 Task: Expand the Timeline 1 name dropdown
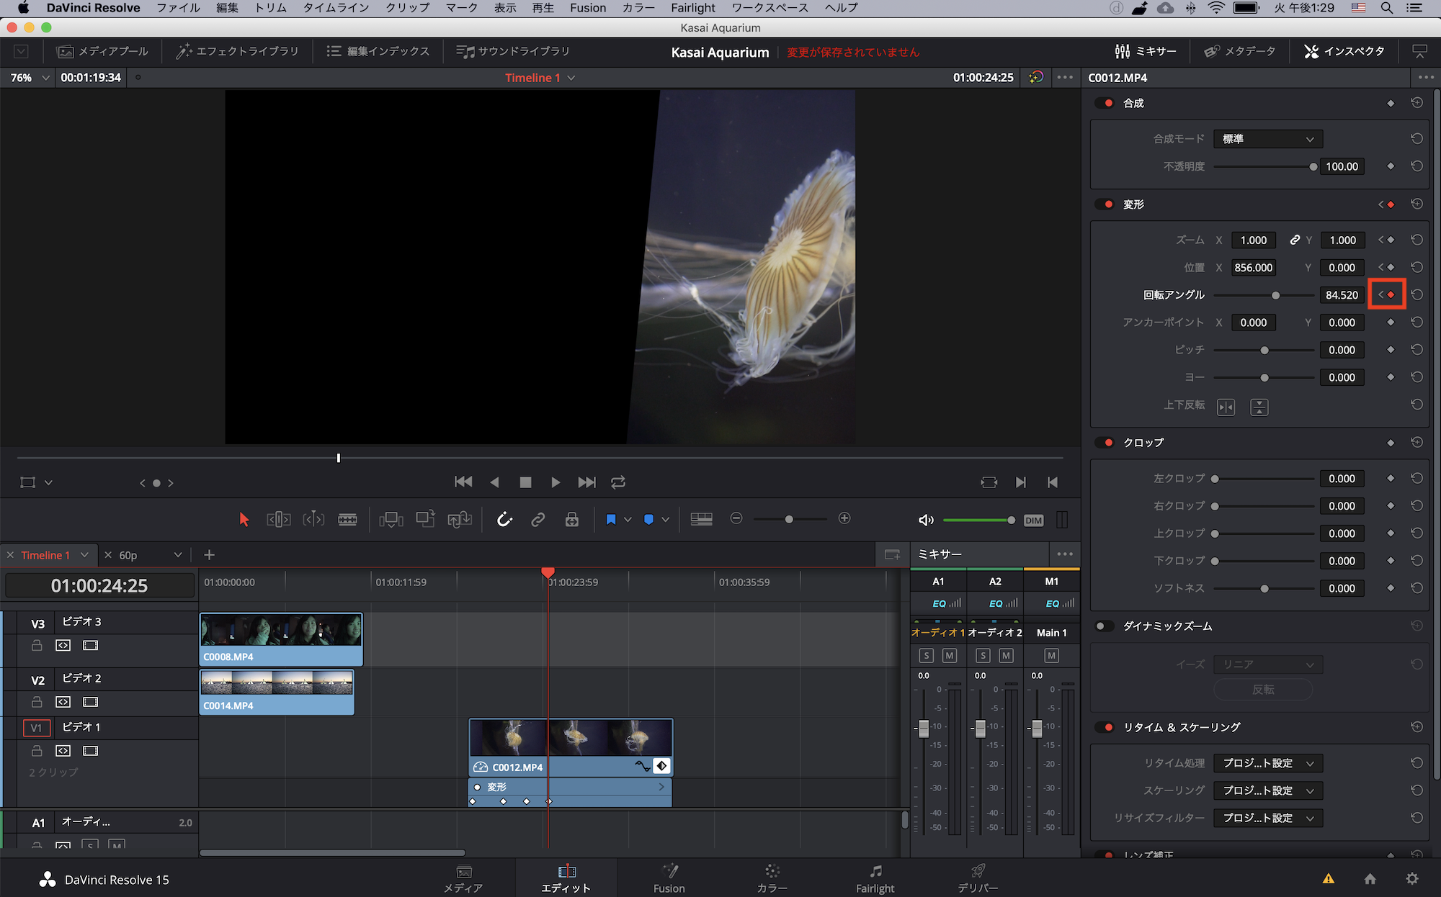pyautogui.click(x=571, y=78)
